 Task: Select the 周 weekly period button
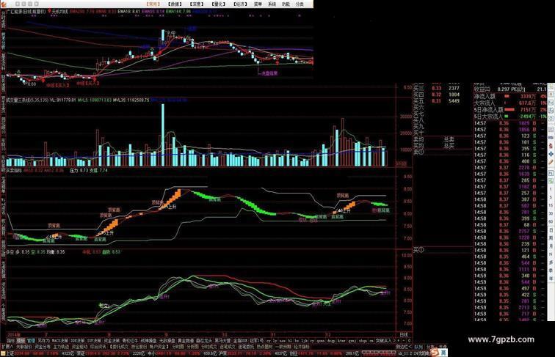point(551,238)
